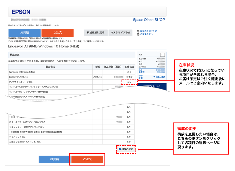Open the 現在のお届け予定 link
Screen dimensions: 235x171
(x=148, y=31)
